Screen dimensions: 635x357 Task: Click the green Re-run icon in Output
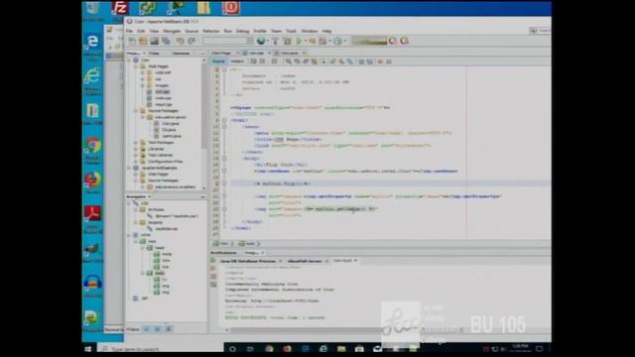pos(213,261)
